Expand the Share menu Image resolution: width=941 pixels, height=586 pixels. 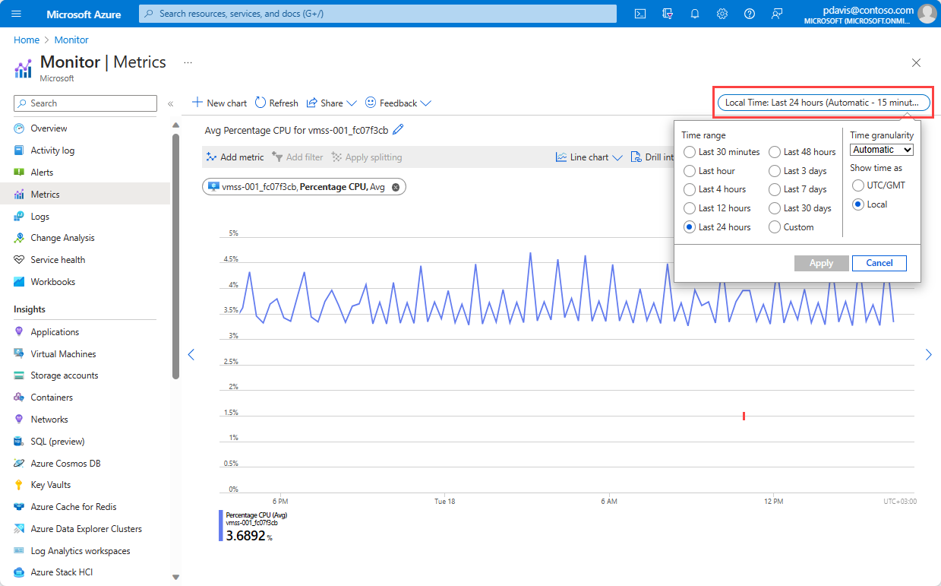pos(331,103)
